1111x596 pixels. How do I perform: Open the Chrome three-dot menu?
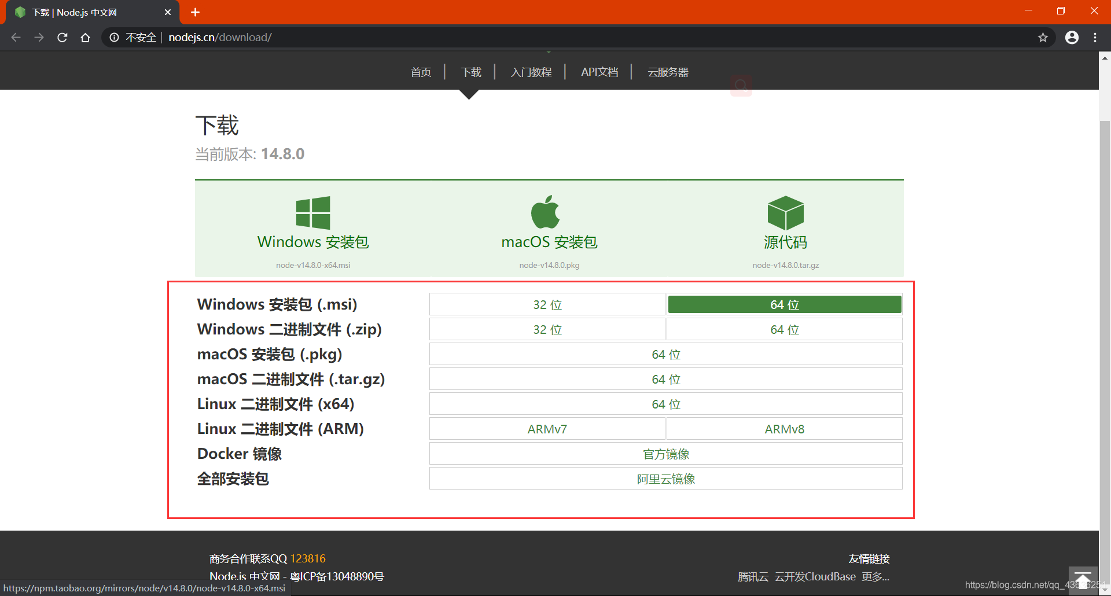[x=1095, y=38]
